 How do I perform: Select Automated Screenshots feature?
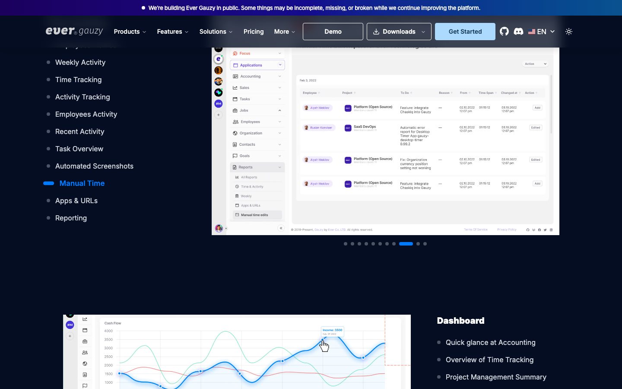click(94, 166)
